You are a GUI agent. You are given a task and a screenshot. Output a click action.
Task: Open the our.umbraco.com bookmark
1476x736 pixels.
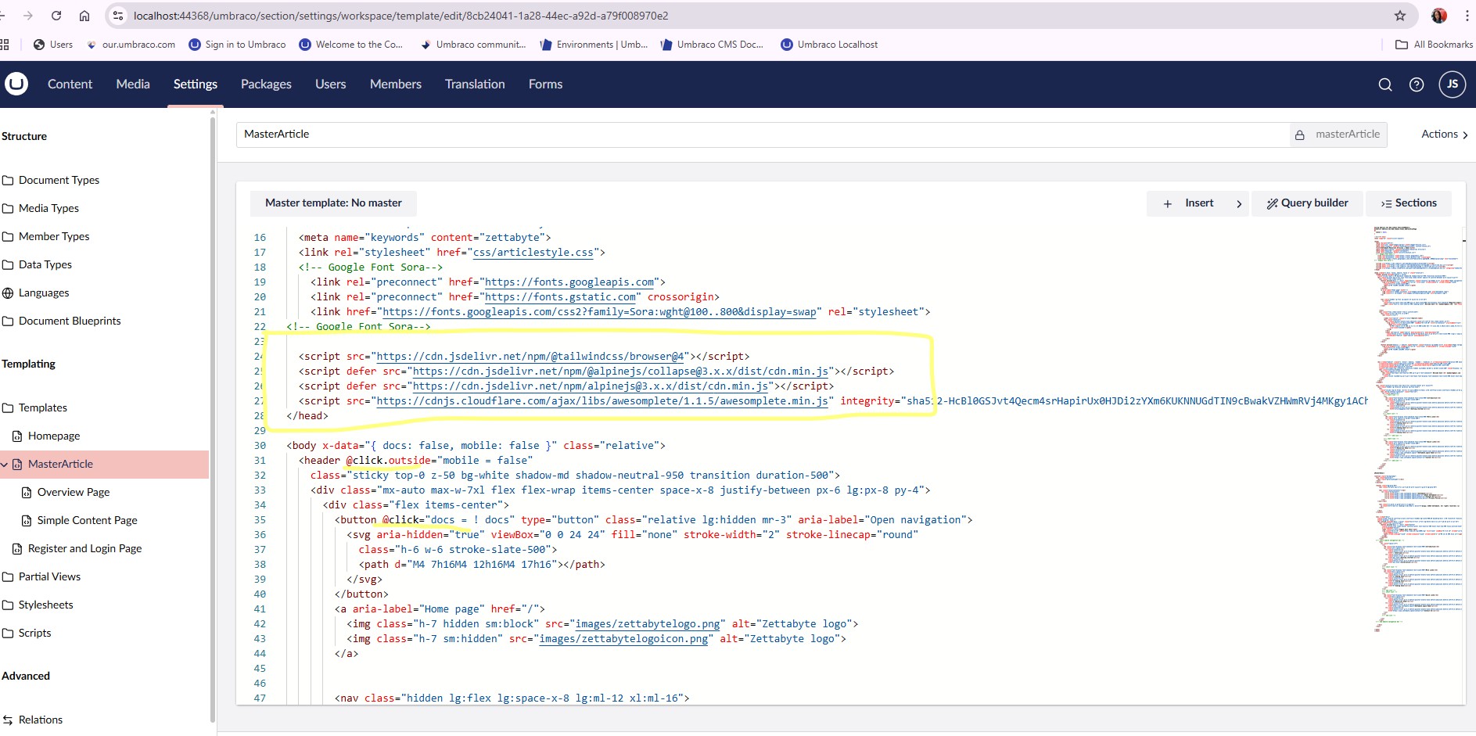point(131,45)
